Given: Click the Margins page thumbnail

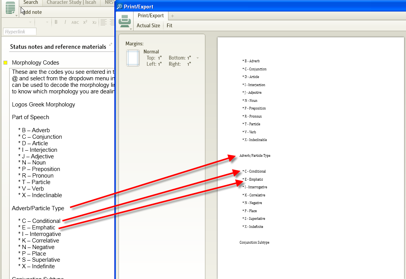Looking at the screenshot, I should tap(132, 58).
